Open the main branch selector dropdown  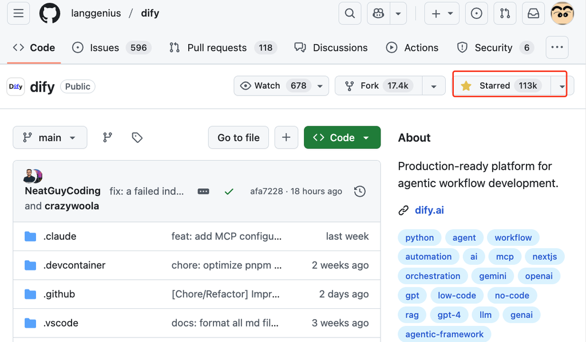pos(50,137)
